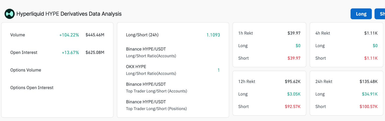The width and height of the screenshot is (385, 121).
Task: Open Binance HYPE/USDT Long/Short Ratio(Accounts) row
Action: (151, 52)
